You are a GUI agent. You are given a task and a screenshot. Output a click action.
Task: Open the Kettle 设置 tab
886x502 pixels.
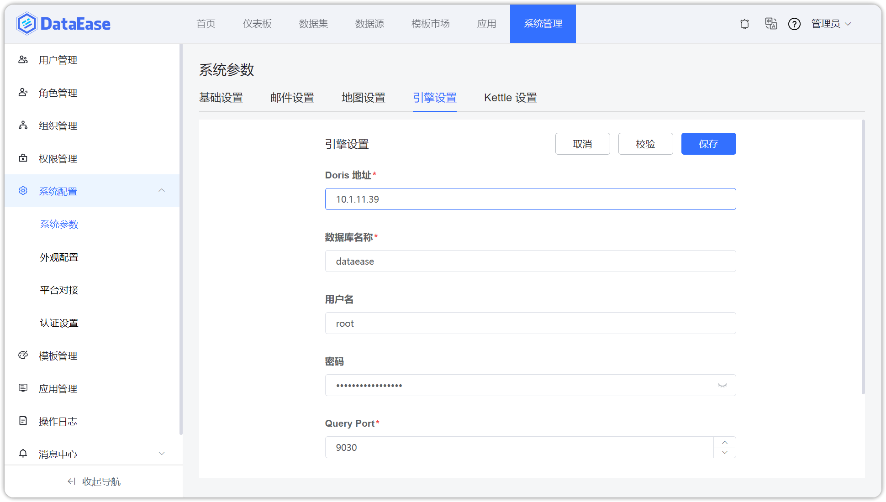510,97
